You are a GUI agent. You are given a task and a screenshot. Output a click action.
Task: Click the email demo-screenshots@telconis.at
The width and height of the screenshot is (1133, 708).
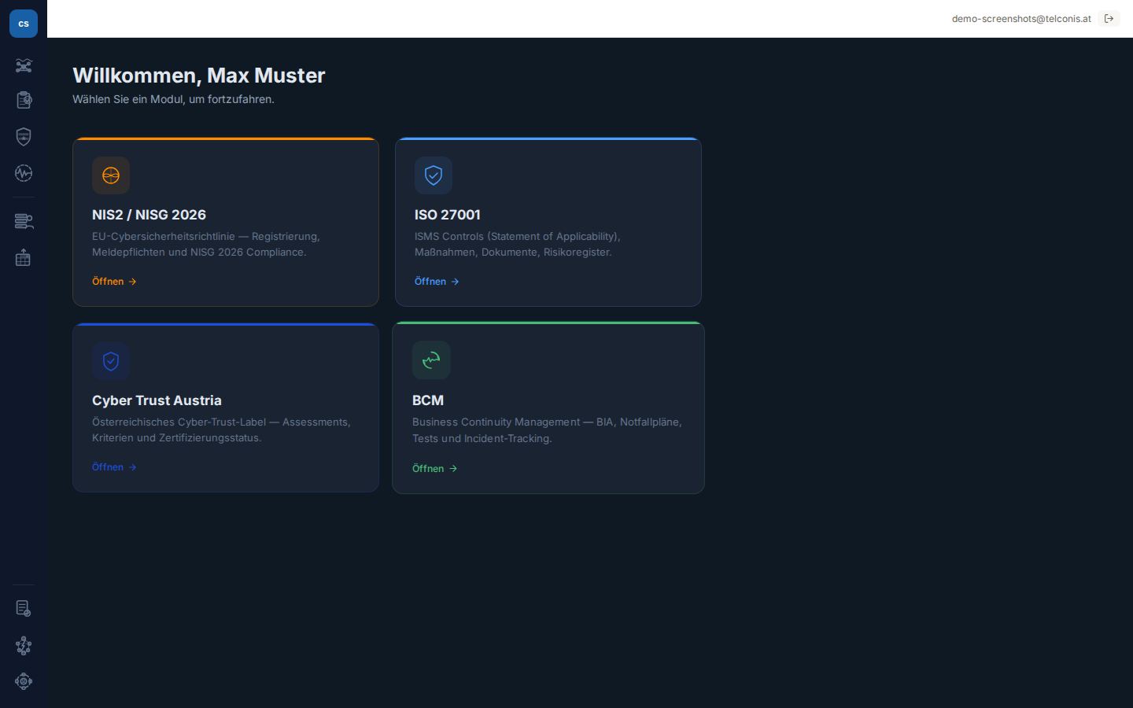click(1021, 18)
